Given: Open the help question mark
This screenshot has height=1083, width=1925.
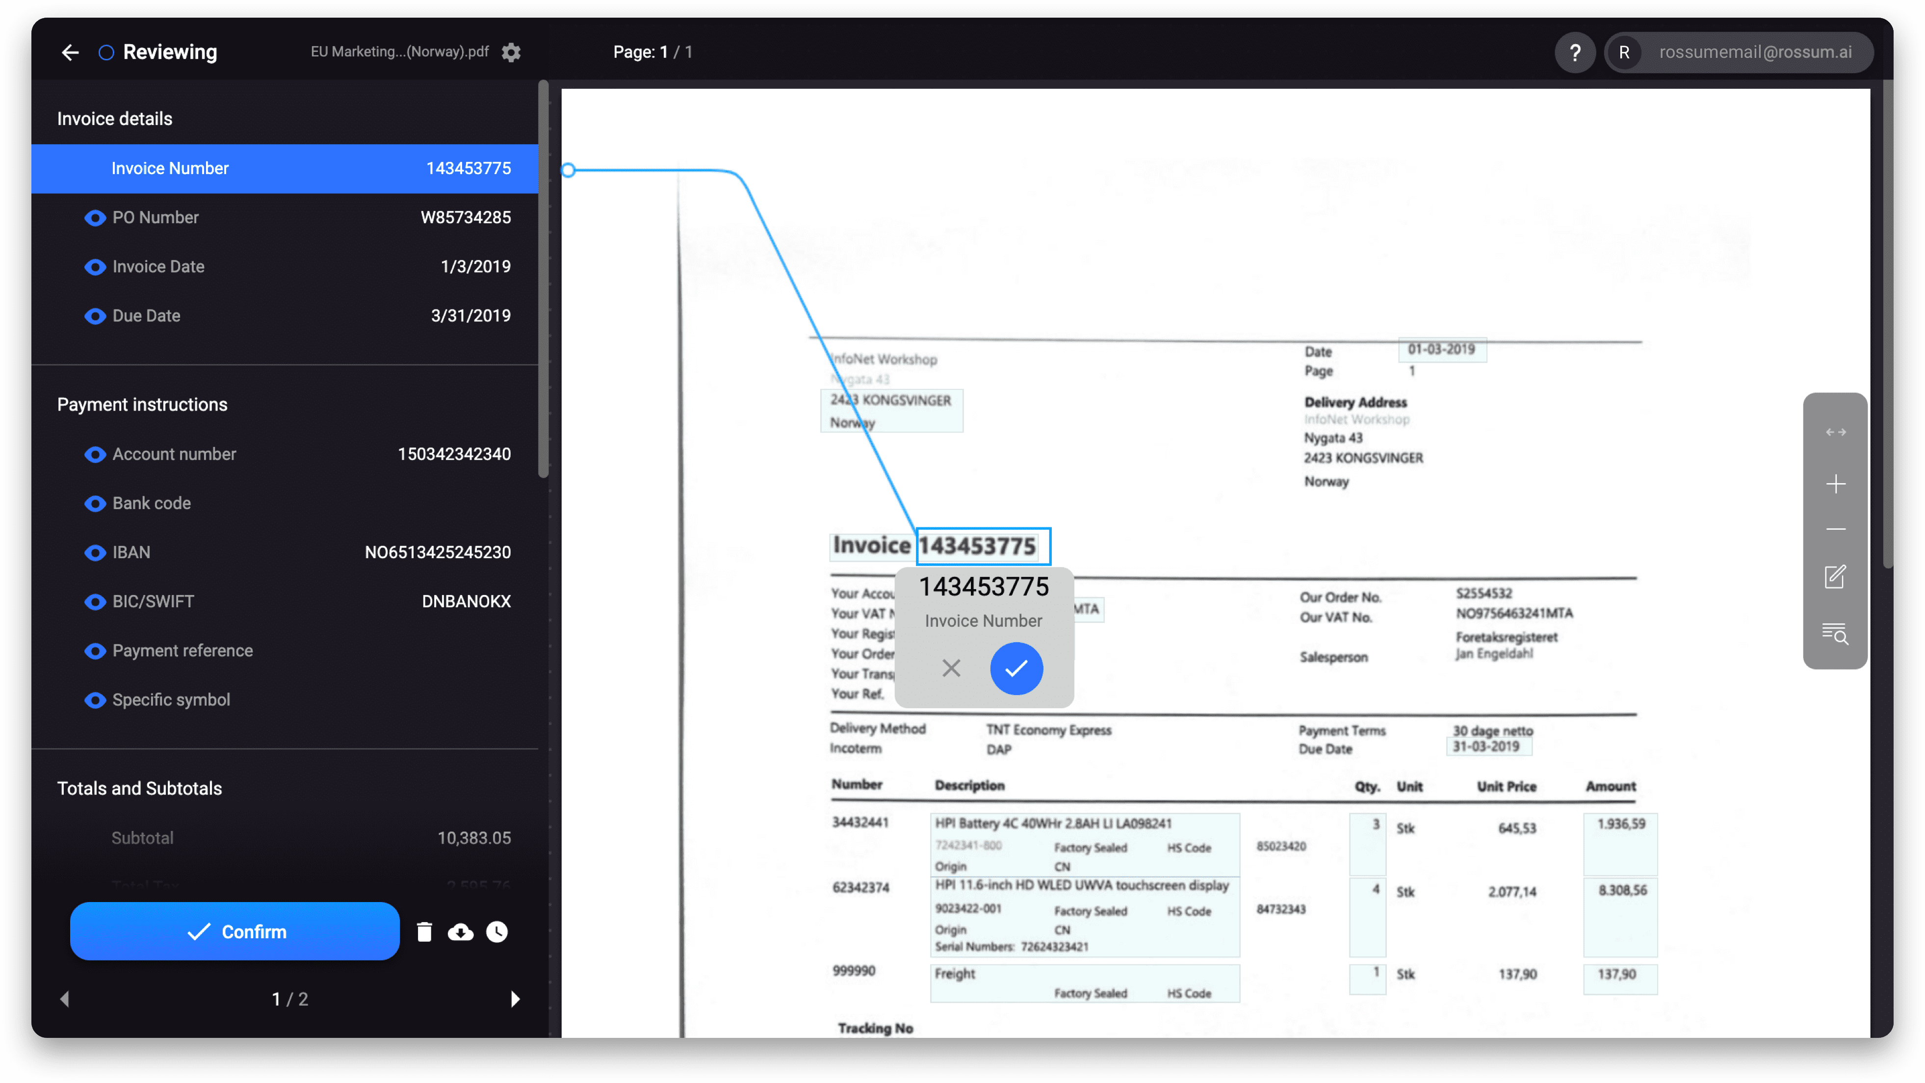Looking at the screenshot, I should [x=1575, y=52].
